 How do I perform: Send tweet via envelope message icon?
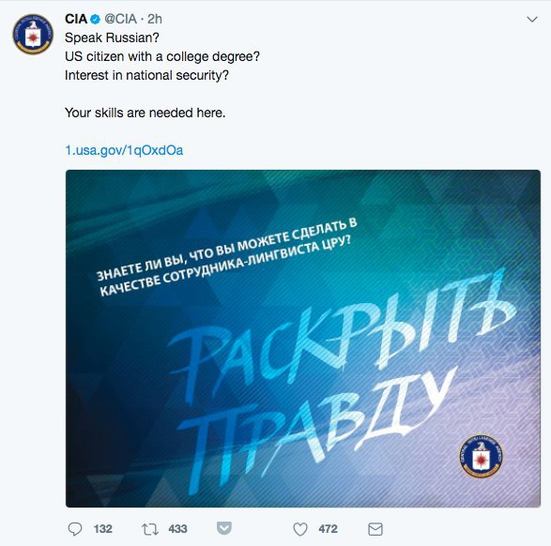375,529
